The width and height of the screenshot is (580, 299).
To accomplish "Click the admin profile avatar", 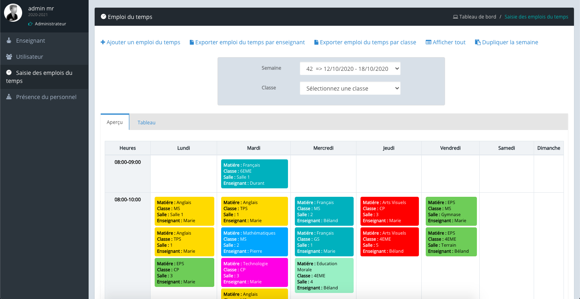I will (13, 13).
